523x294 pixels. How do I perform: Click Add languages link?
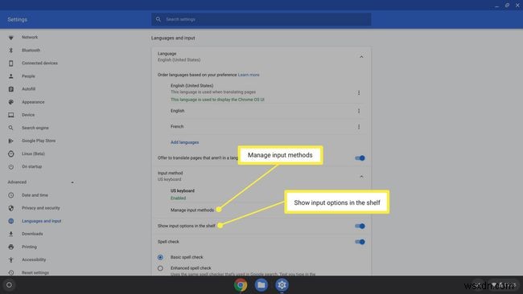pyautogui.click(x=184, y=142)
